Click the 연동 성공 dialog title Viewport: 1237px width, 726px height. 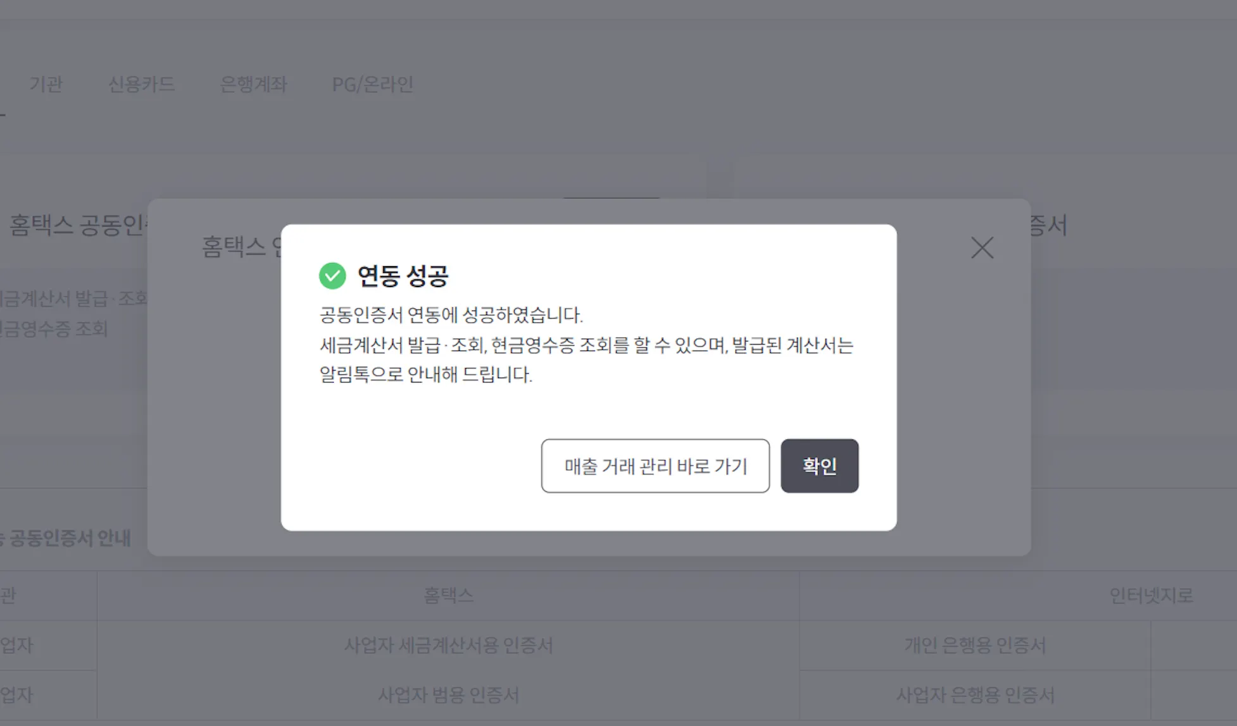click(x=403, y=276)
